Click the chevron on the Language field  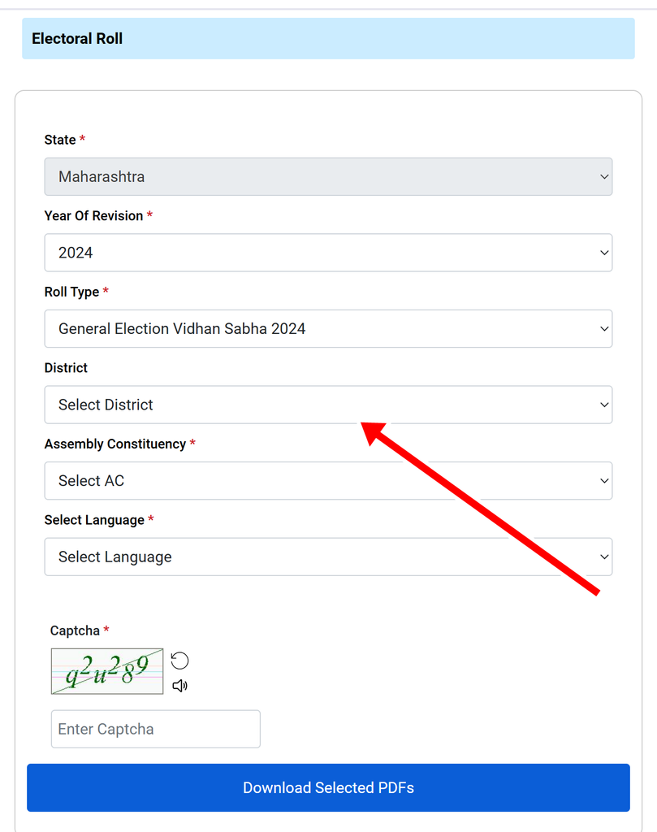pos(604,557)
